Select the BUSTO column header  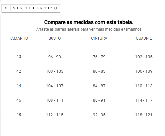pos(54,38)
